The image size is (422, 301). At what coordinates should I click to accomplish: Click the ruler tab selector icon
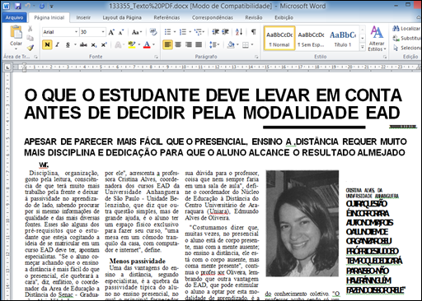tap(7, 67)
